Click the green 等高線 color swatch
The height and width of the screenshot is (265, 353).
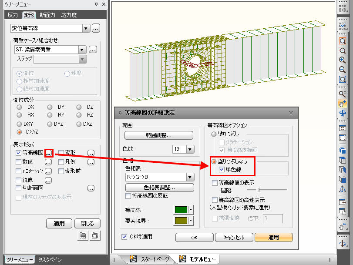(x=180, y=210)
